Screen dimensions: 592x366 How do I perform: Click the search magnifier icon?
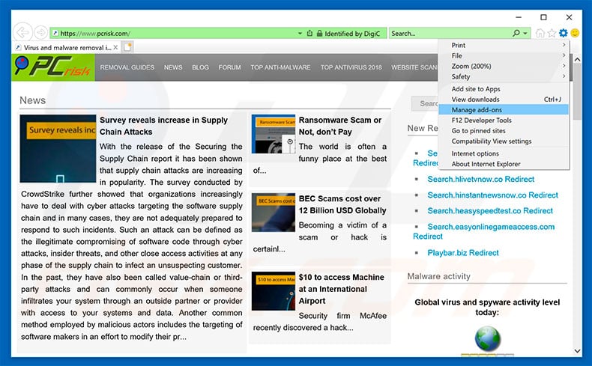[x=516, y=33]
